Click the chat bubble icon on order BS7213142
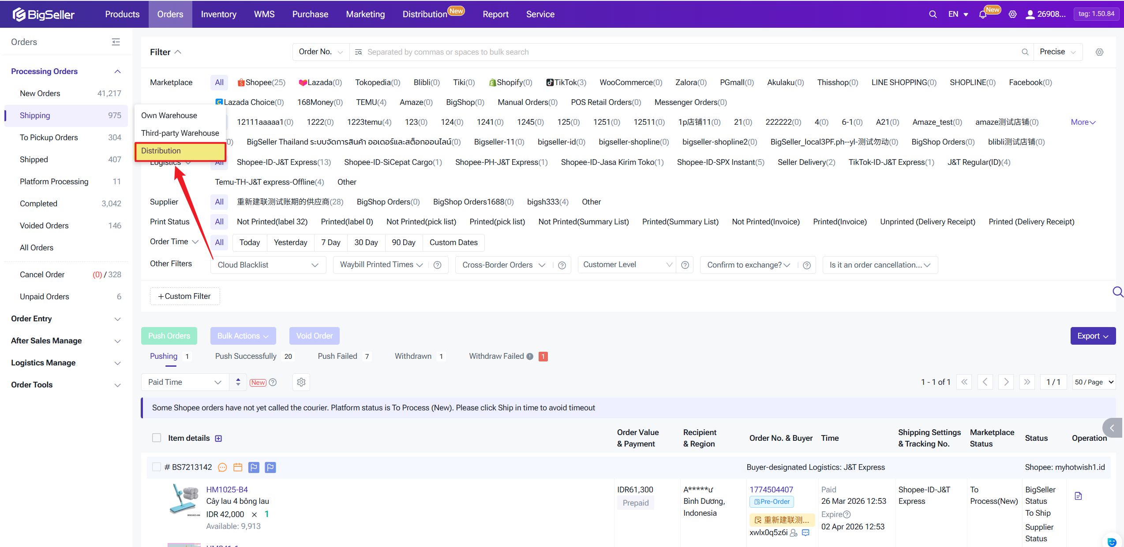Image resolution: width=1124 pixels, height=547 pixels. [x=222, y=467]
